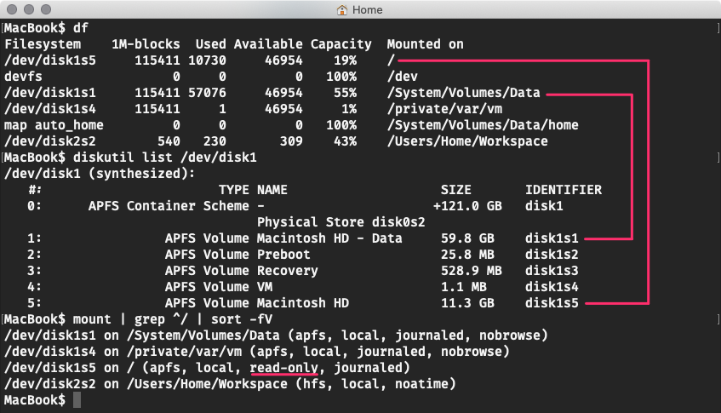Click 'Capacity' column header

click(340, 44)
